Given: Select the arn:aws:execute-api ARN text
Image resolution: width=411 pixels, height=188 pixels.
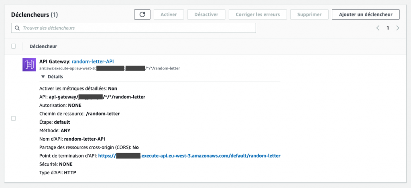Looking at the screenshot, I should point(110,68).
